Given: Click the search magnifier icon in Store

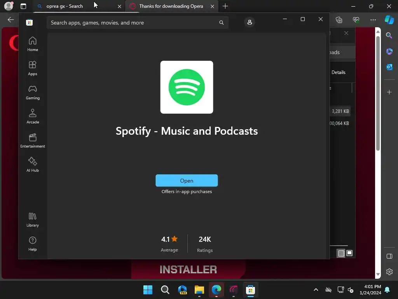Looking at the screenshot, I should click(221, 23).
